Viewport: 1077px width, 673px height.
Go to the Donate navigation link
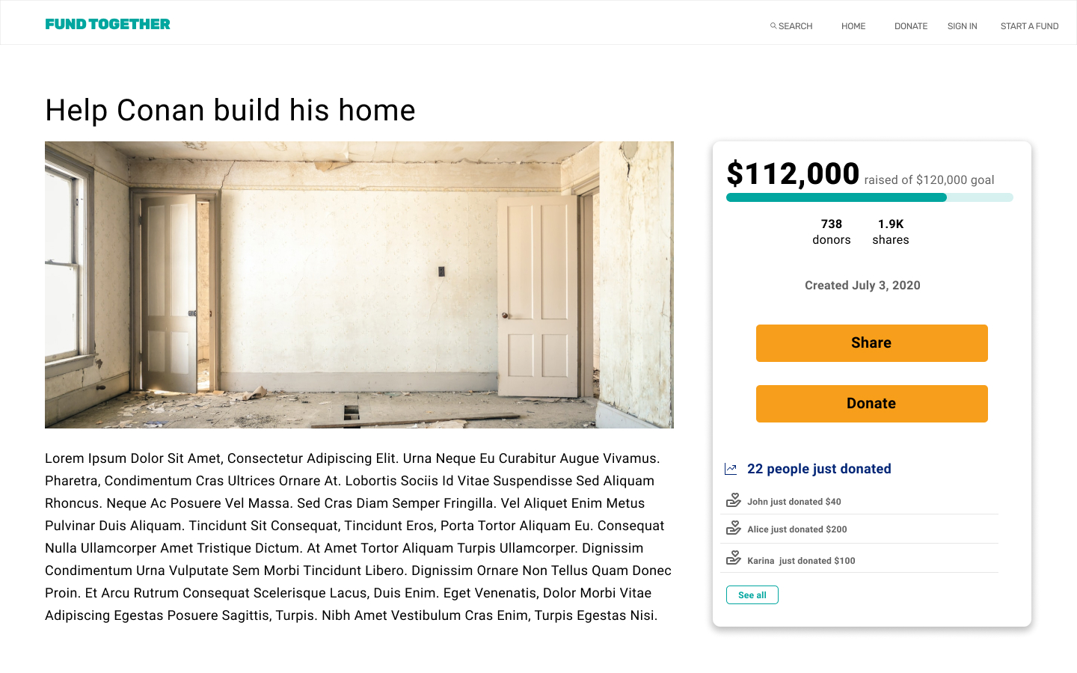[x=911, y=26]
